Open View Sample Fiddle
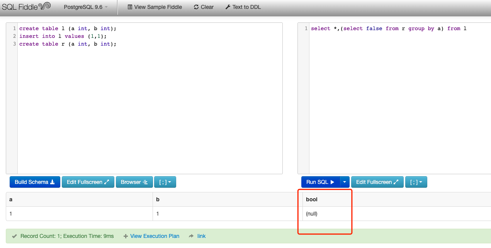 (155, 7)
